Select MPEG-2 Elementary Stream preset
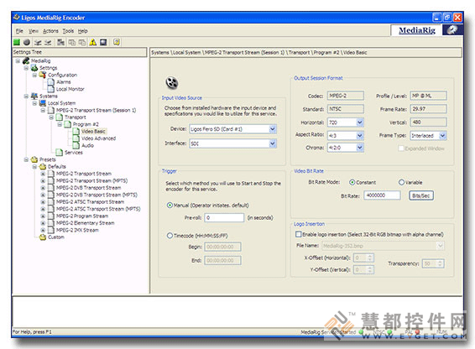 pyautogui.click(x=86, y=223)
